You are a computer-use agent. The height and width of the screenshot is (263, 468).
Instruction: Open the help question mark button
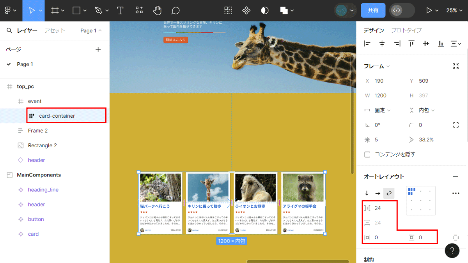tap(452, 251)
